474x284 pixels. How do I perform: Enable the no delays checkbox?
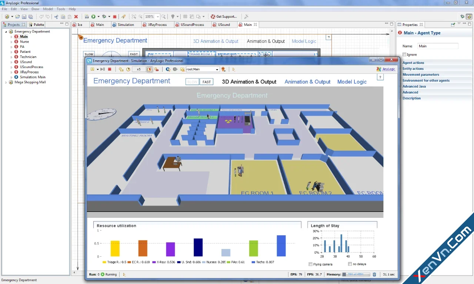(x=350, y=264)
